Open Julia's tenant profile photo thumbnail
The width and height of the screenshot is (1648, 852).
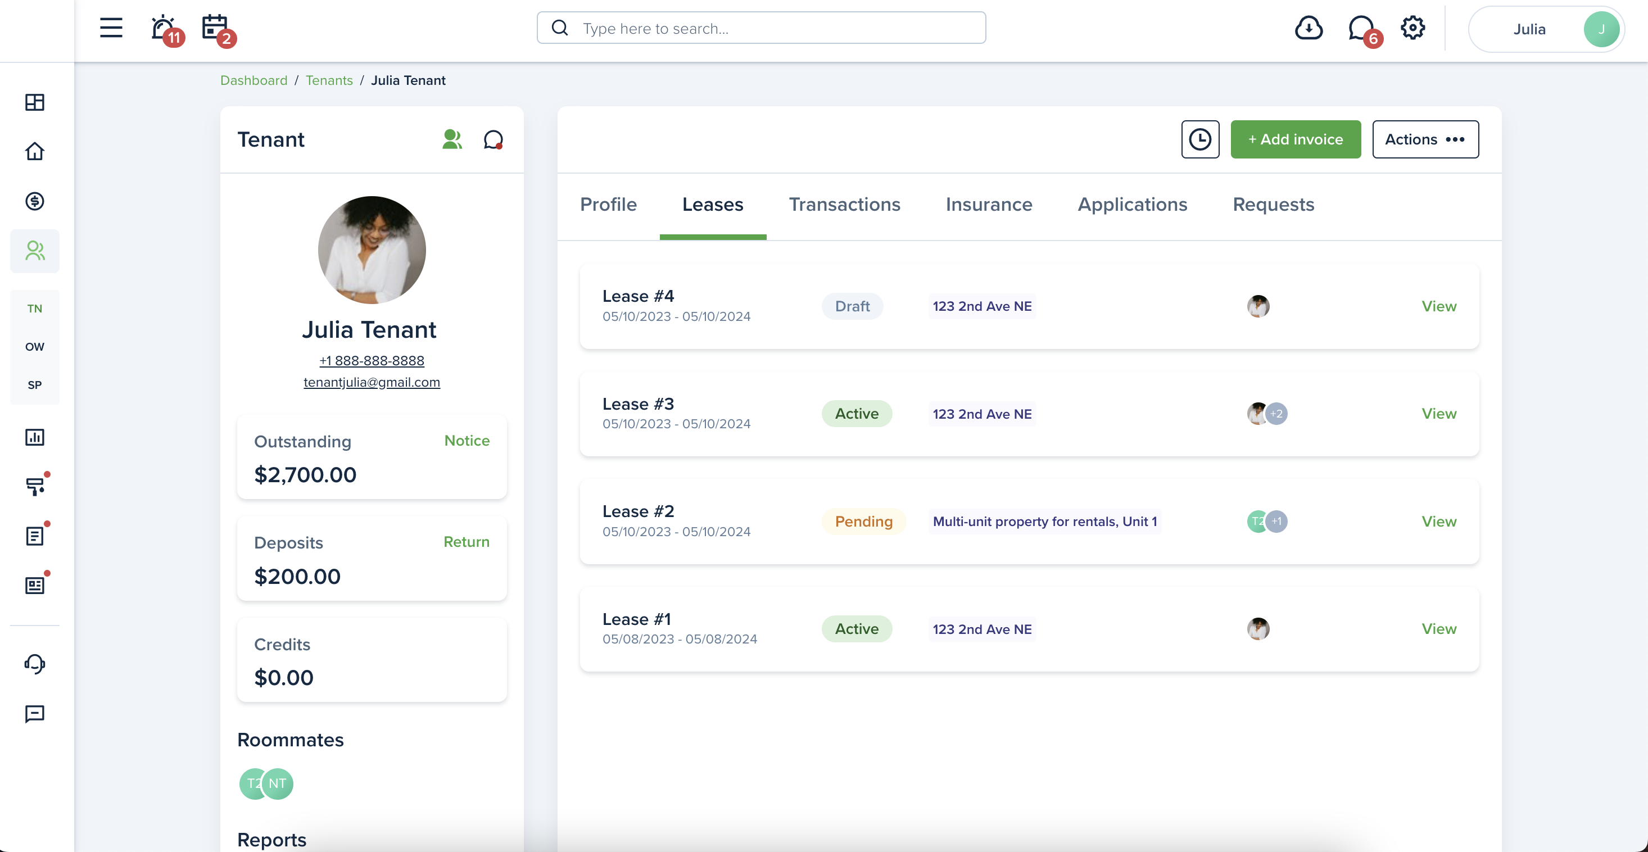[x=371, y=250]
